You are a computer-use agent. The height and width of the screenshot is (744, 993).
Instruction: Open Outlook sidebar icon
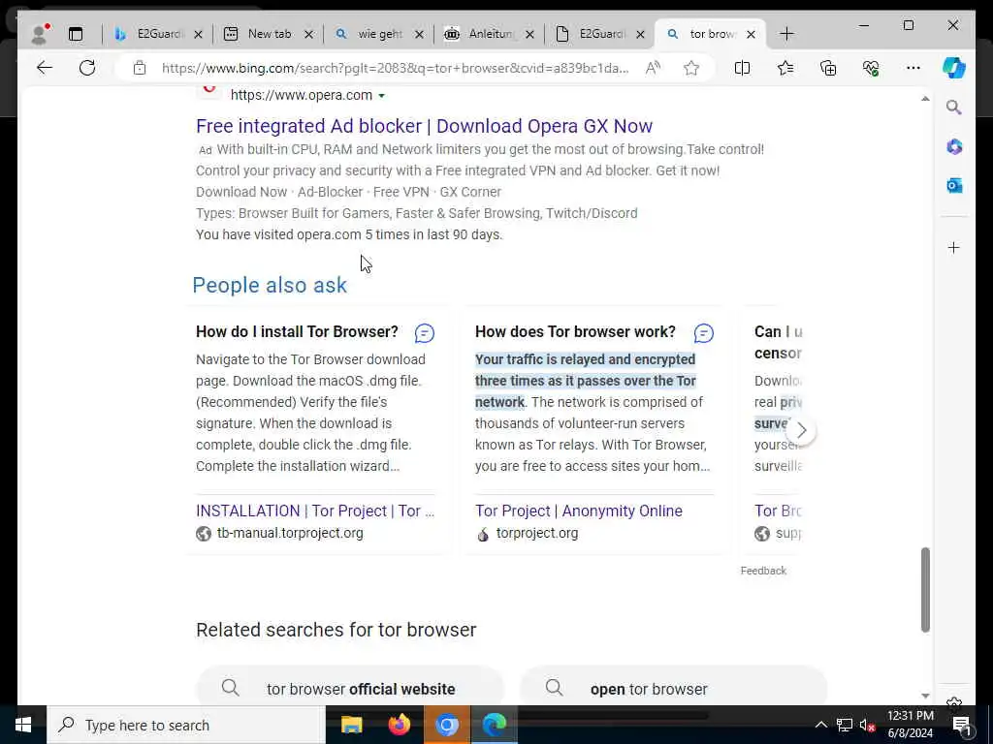[x=954, y=185]
